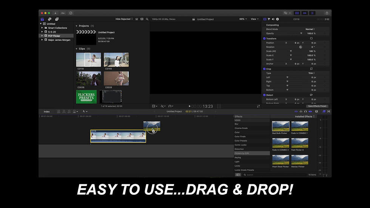370x208 pixels.
Task: Toggle clip solo headphones icon
Action: (305, 111)
